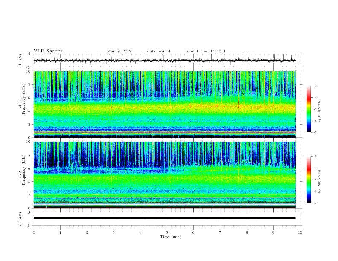The image size is (338, 261).
Task: Click the "station=ATH" label
Action: click(x=158, y=51)
